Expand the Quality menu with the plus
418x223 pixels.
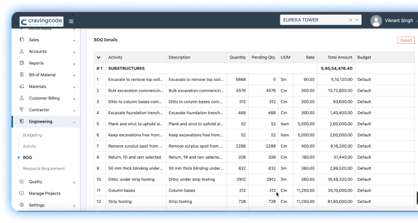74,182
